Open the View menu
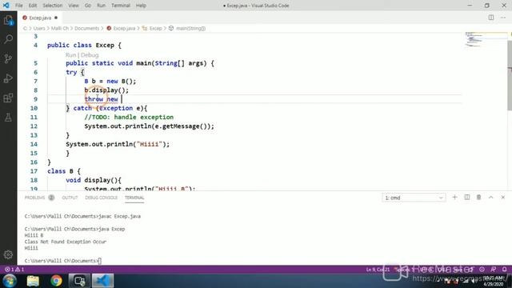This screenshot has width=512, height=288. (x=74, y=6)
